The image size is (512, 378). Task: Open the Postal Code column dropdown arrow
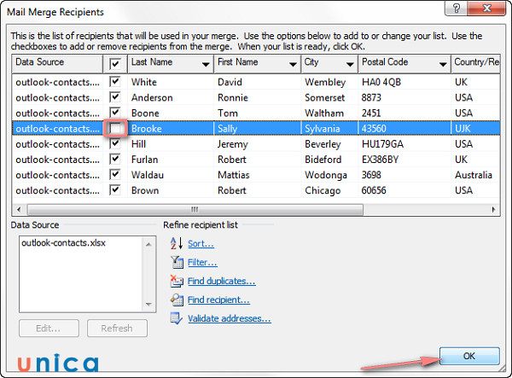[x=443, y=64]
